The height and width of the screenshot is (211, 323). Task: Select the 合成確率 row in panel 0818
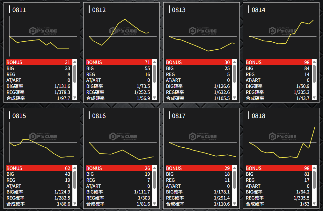(278, 204)
